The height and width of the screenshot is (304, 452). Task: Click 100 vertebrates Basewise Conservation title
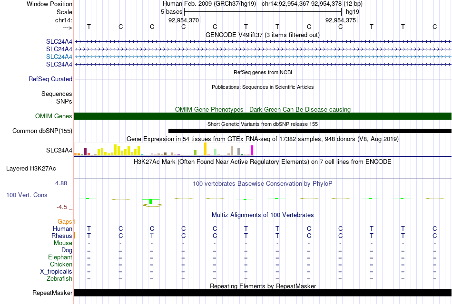click(x=263, y=184)
